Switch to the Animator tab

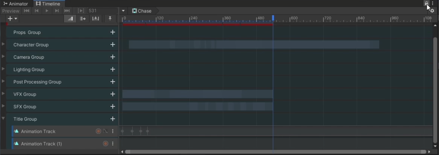pos(16,4)
